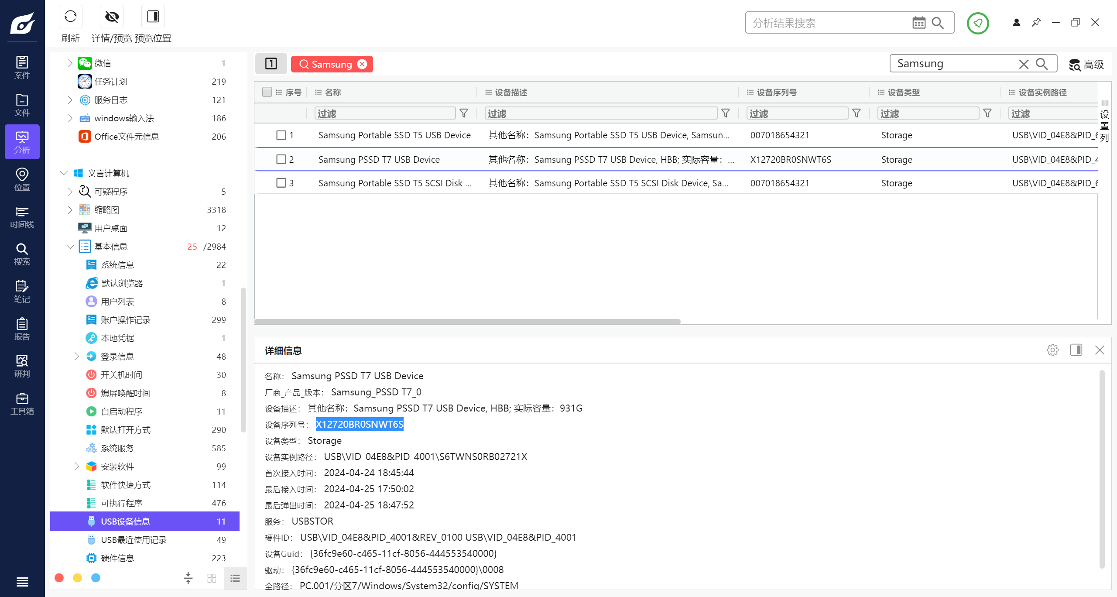
Task: Click the 刷新 refresh icon
Action: 70,17
